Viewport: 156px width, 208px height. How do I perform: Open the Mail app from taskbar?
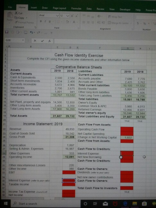tap(105, 204)
